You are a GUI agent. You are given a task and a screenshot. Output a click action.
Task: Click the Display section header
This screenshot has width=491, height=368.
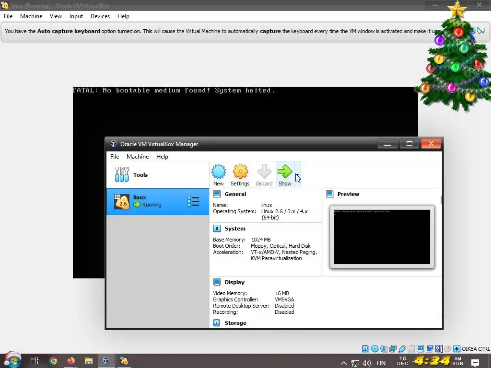click(x=234, y=282)
